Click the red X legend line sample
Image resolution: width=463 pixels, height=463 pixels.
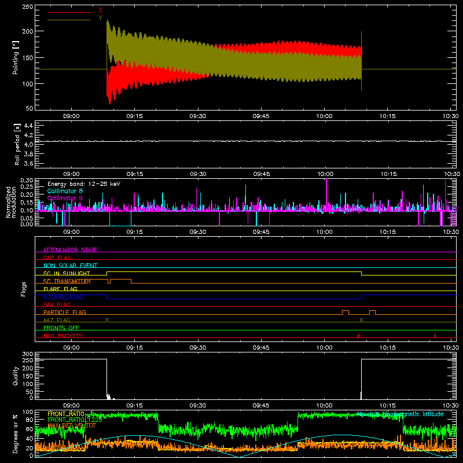[x=69, y=12]
